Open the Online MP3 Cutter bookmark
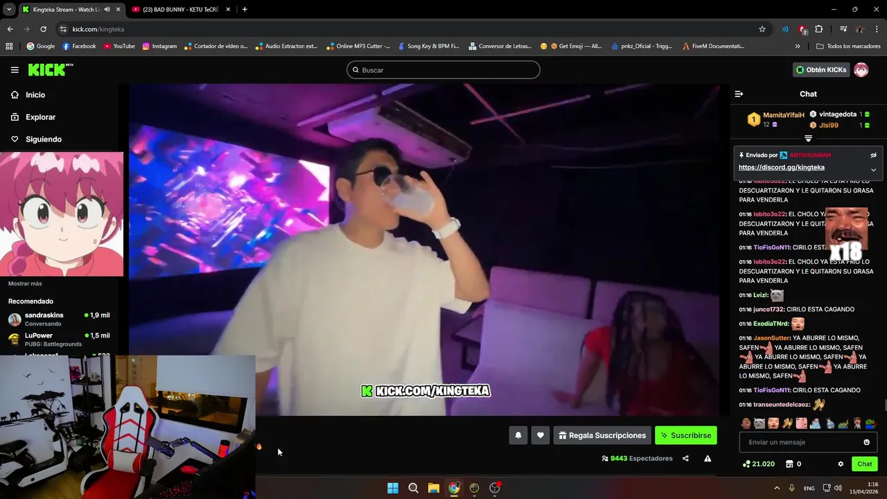The width and height of the screenshot is (887, 499). [358, 46]
